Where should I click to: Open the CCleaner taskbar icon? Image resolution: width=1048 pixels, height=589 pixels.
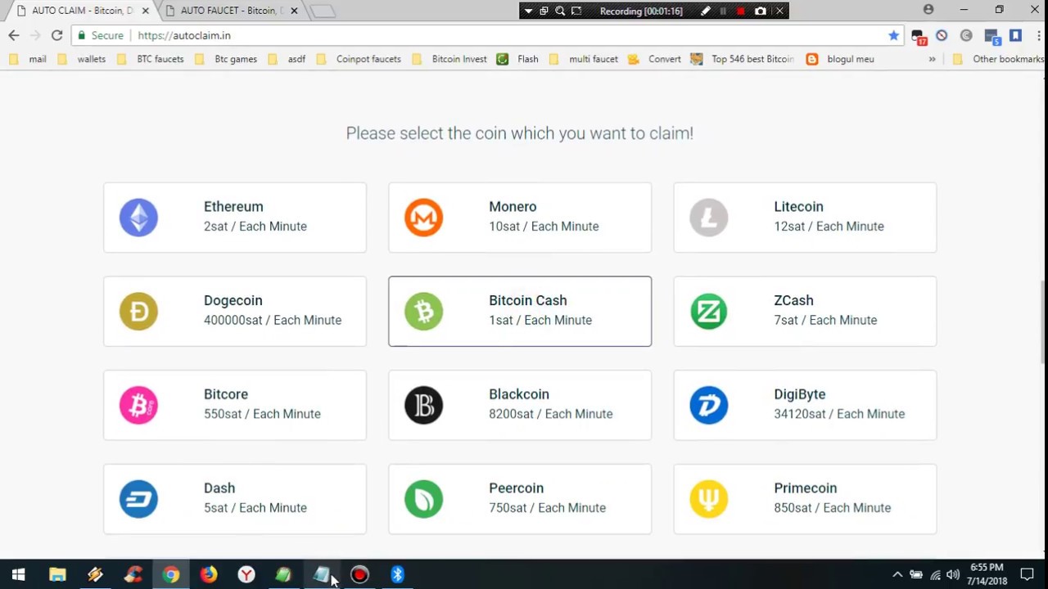[x=133, y=574]
